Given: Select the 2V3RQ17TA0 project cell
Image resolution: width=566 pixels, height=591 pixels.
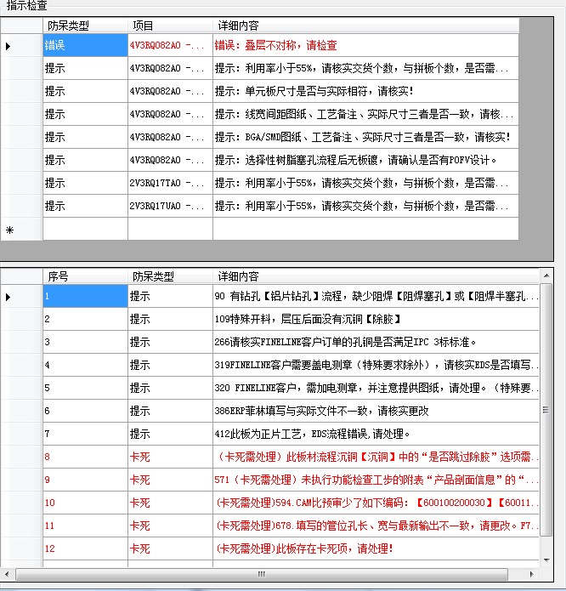Looking at the screenshot, I should [170, 183].
